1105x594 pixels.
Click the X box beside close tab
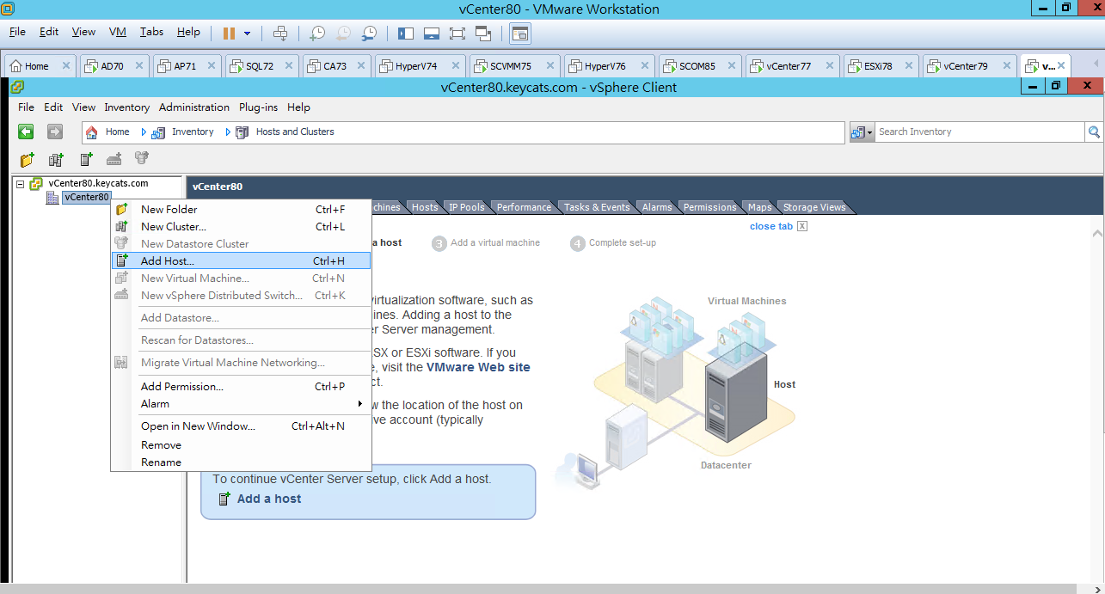click(802, 226)
